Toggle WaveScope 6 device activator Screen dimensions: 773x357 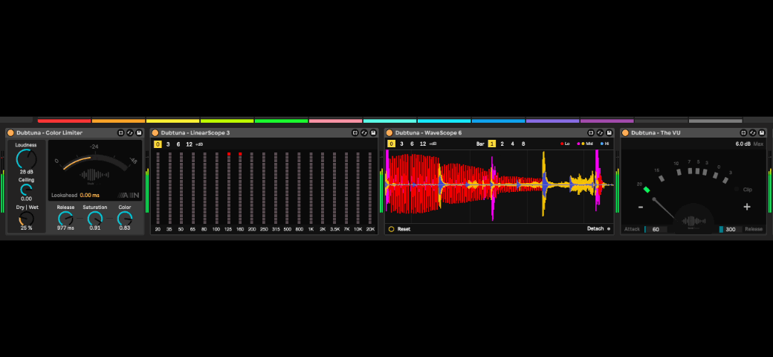(x=389, y=132)
